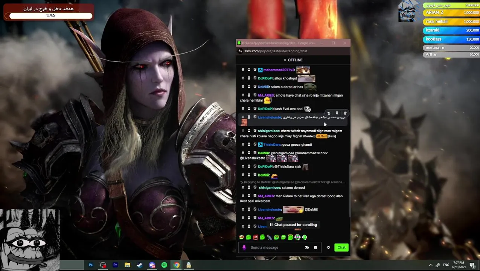Screen dimensions: 480x271
Task: Open Spotify from the taskbar
Action: 164,265
